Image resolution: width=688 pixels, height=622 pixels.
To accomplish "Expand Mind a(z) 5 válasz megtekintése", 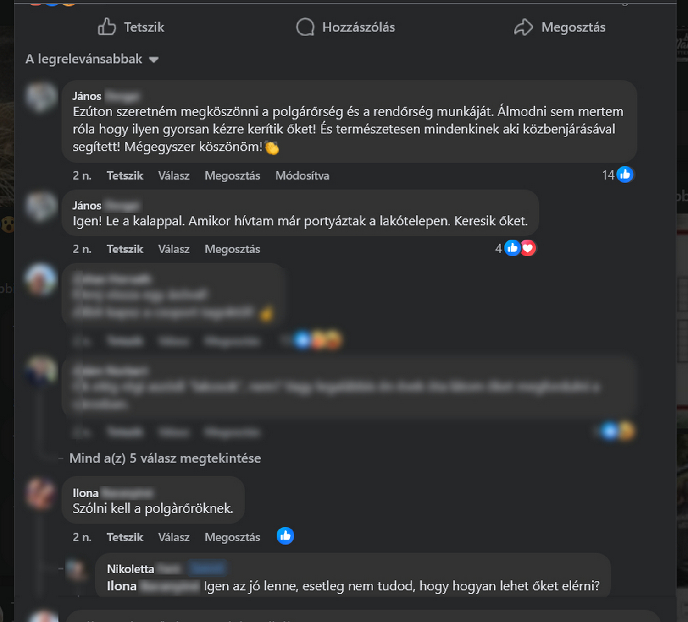I will [x=165, y=458].
